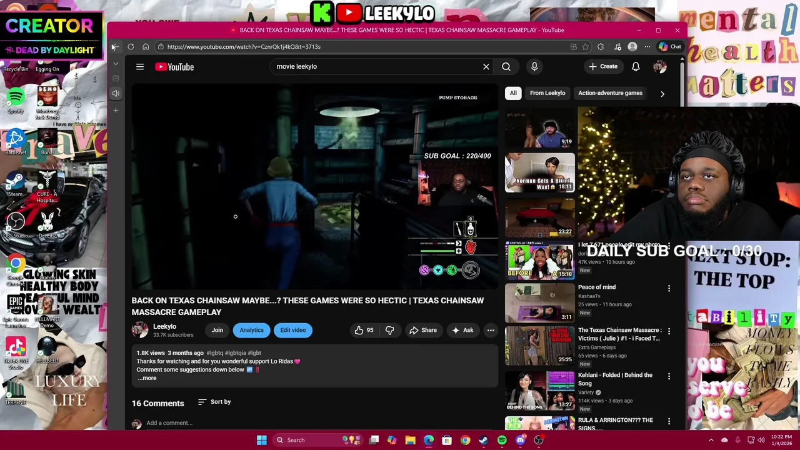Open options for Kehlani Folded video
800x450 pixels.
[x=669, y=376]
